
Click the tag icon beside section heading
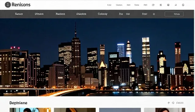(168, 103)
